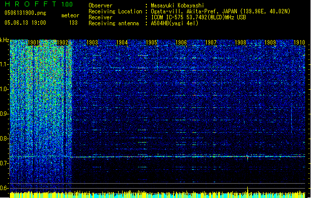This screenshot has width=311, height=198.
Task: Click location text Ogata-vill. Akita-Pref. JAPAN
Action: (194, 11)
